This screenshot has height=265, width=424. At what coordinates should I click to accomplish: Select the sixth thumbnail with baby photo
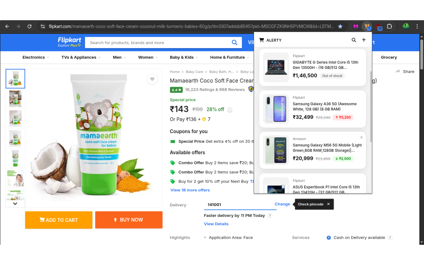15,178
